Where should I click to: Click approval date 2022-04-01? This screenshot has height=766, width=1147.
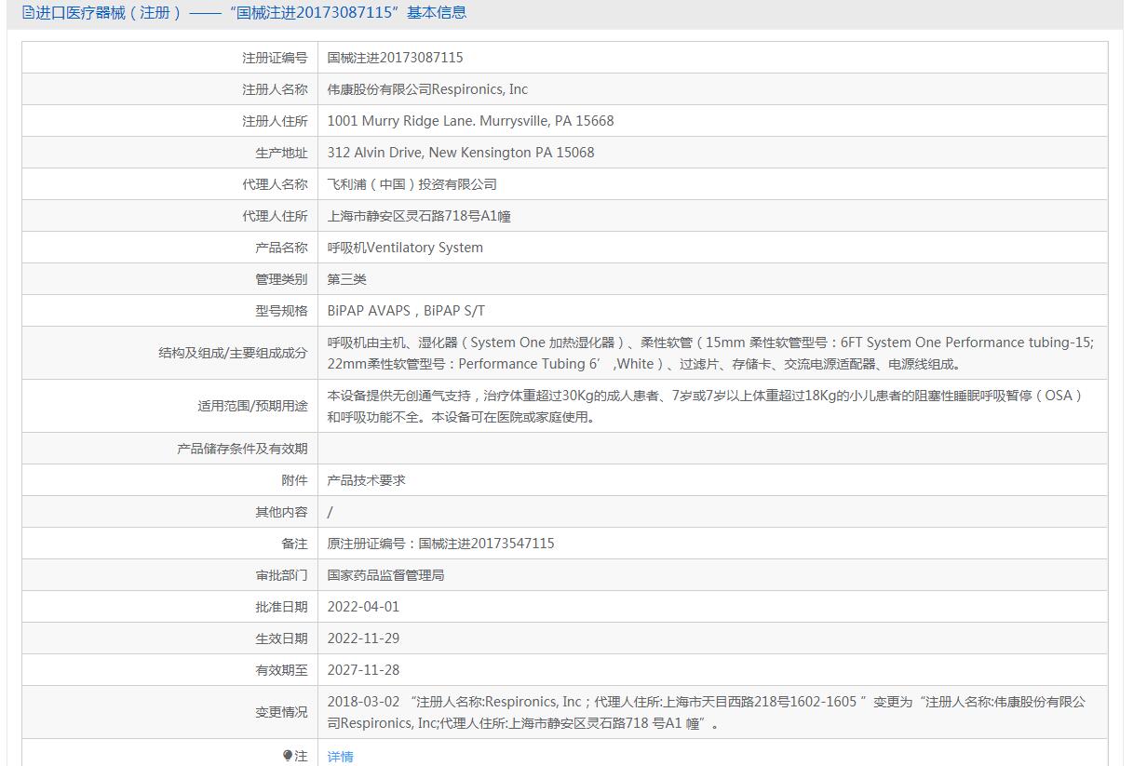[363, 607]
